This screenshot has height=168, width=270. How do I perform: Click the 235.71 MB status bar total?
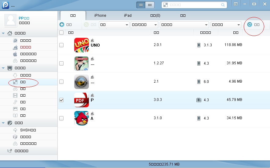(170, 164)
